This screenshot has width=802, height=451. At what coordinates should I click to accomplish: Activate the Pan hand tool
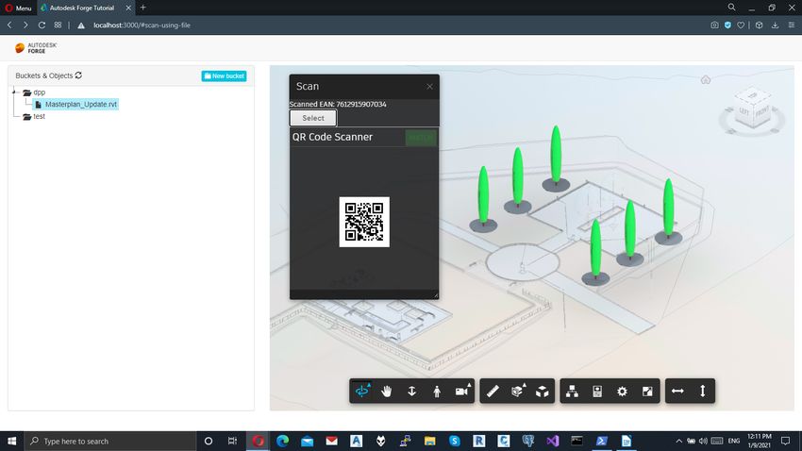(x=387, y=392)
